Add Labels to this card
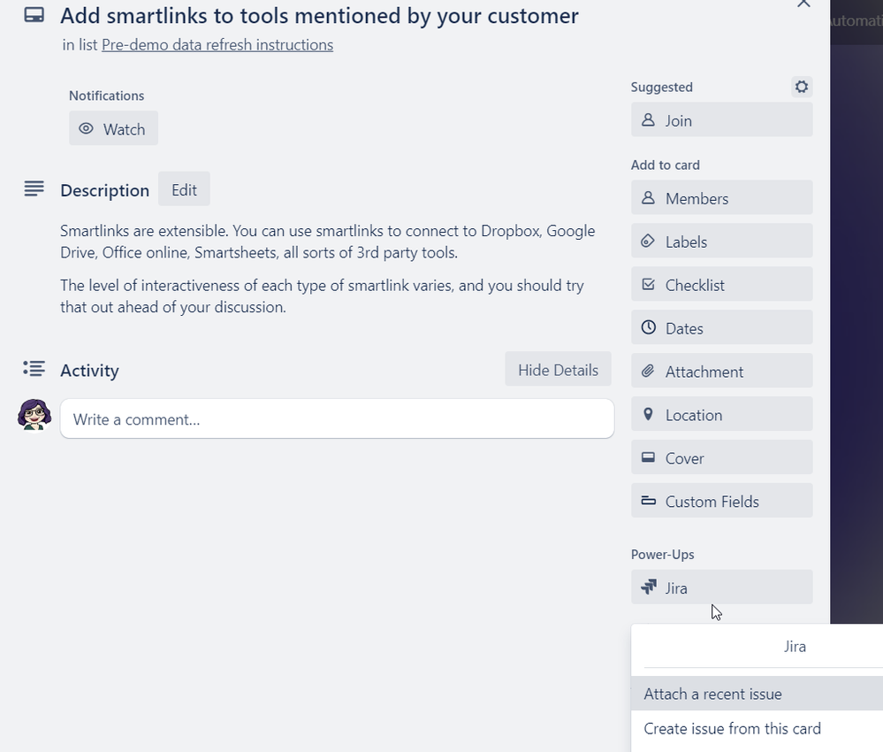The height and width of the screenshot is (752, 883). pos(721,242)
